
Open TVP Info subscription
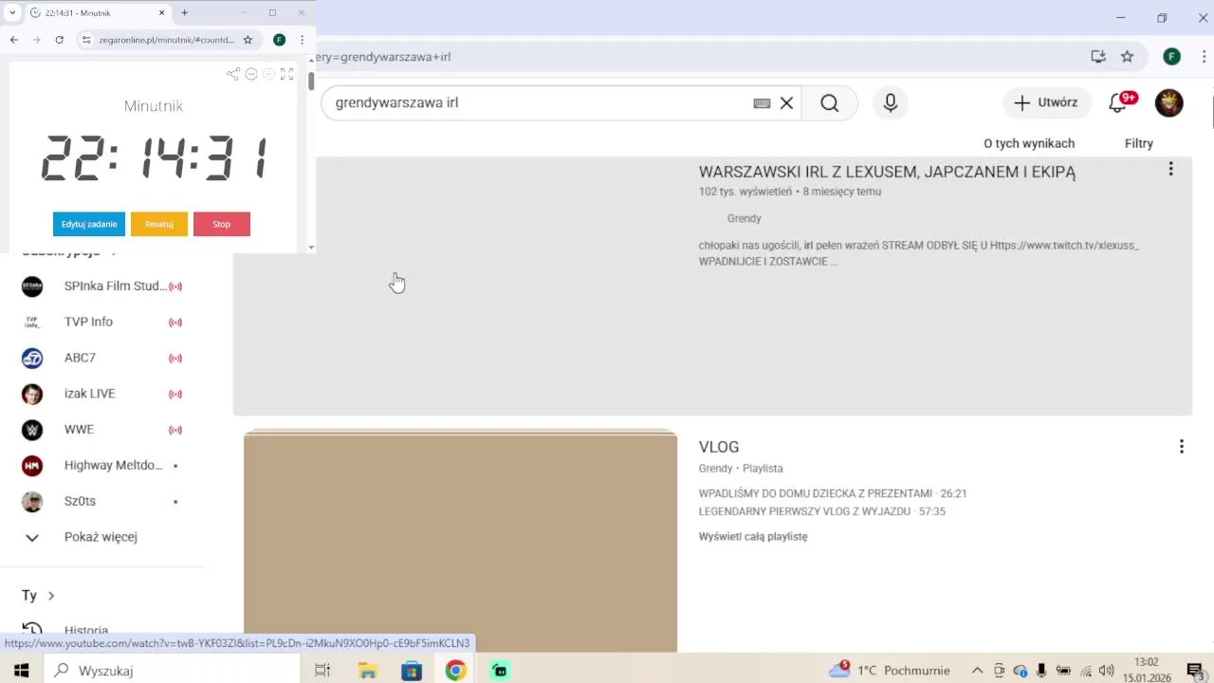tap(102, 322)
